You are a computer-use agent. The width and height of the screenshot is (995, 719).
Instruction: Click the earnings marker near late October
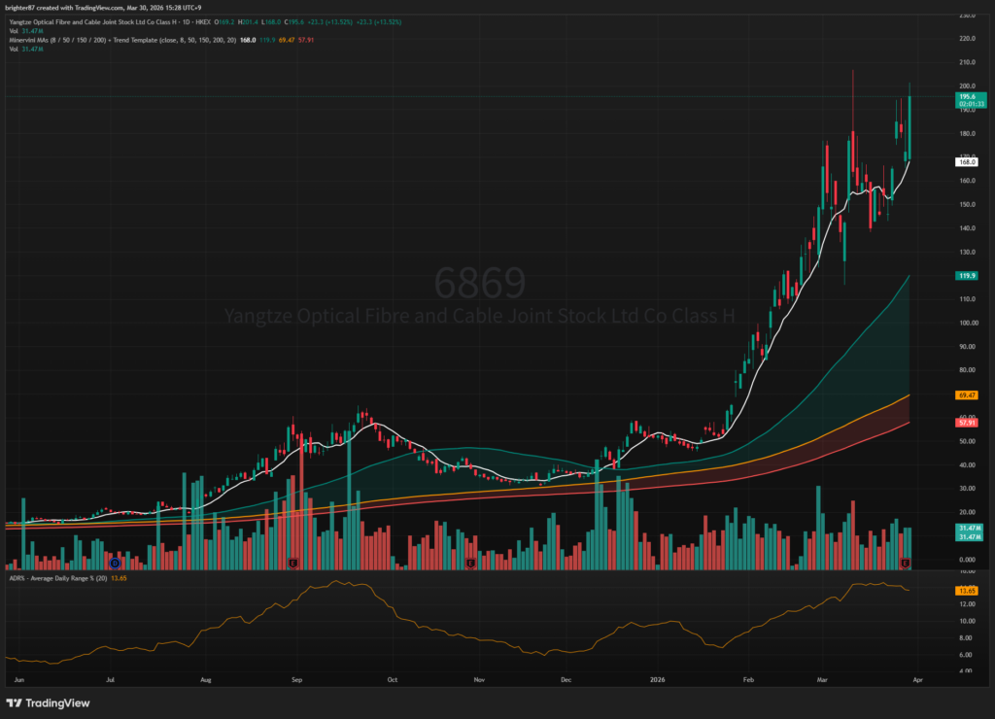470,563
